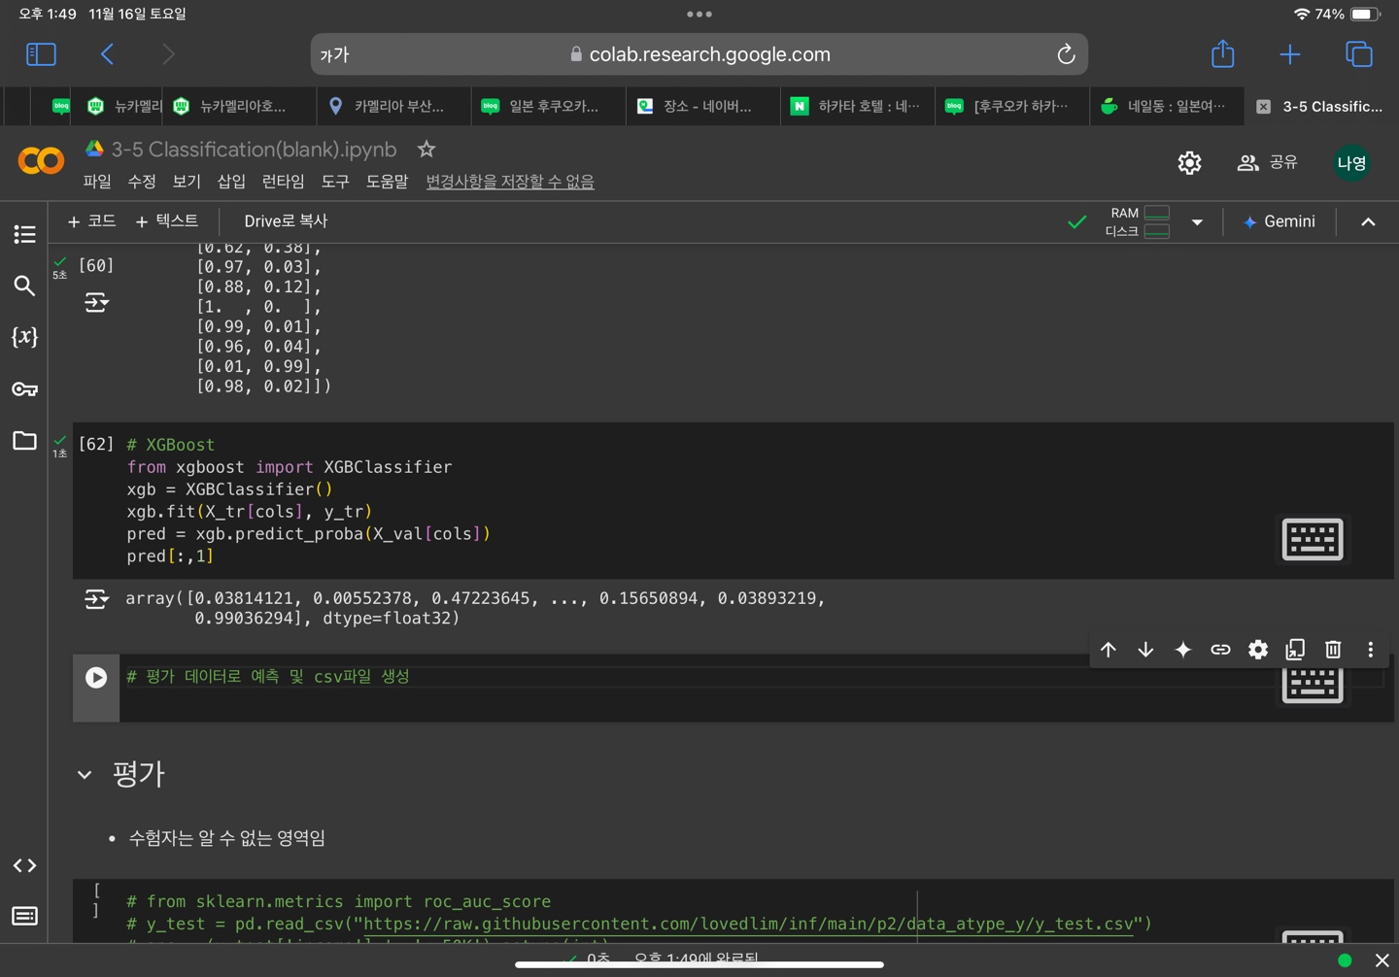Image resolution: width=1399 pixels, height=977 pixels.
Task: Show keyboard icon in XGBoost cell
Action: pyautogui.click(x=1313, y=539)
